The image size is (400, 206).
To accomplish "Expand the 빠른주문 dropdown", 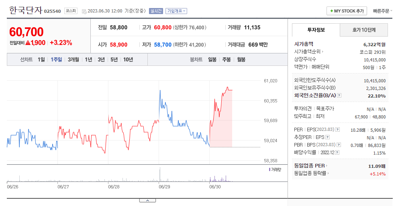I will pyautogui.click(x=382, y=11).
